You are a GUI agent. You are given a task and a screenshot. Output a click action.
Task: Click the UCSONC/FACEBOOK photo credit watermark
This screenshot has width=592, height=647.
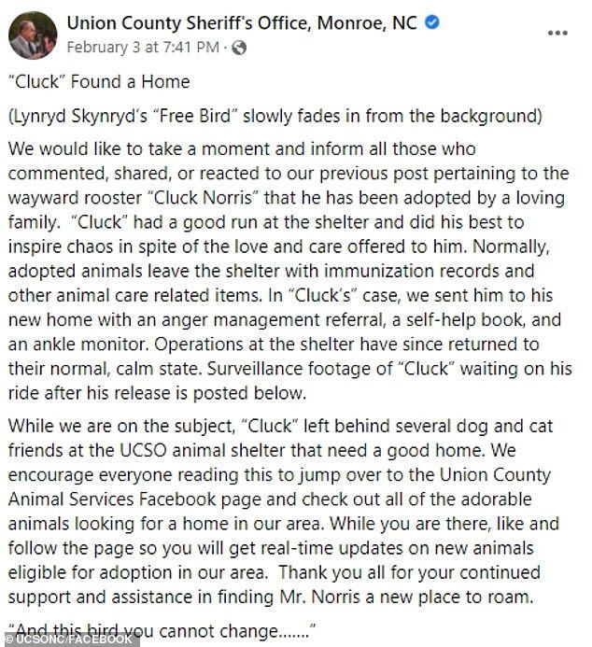[69, 639]
